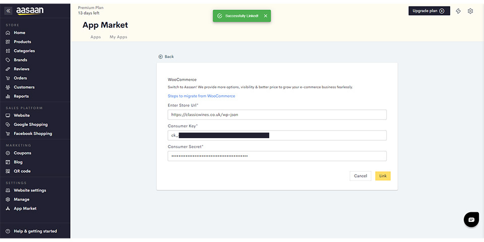This screenshot has width=484, height=242.
Task: View Orders page
Action: click(x=20, y=78)
